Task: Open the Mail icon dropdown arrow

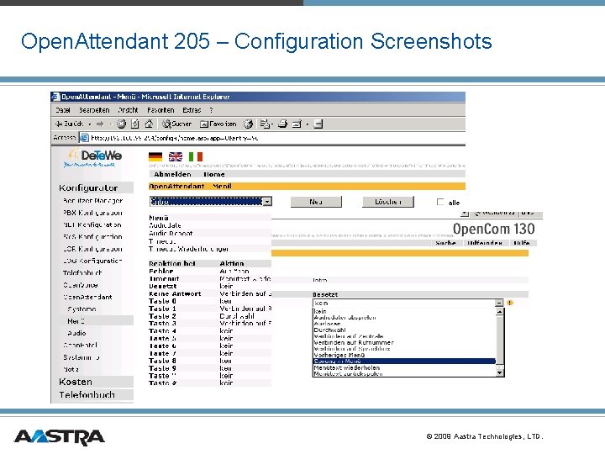Action: [272, 124]
